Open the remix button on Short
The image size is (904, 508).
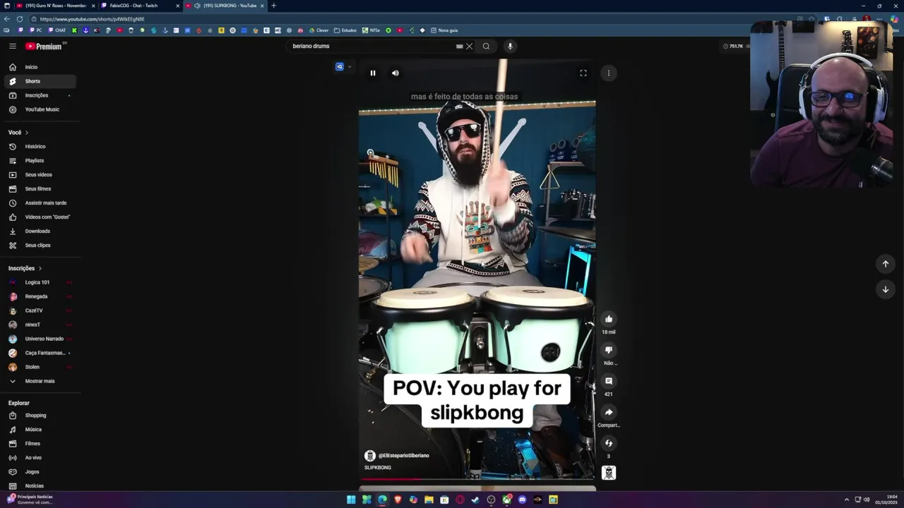[x=609, y=443]
